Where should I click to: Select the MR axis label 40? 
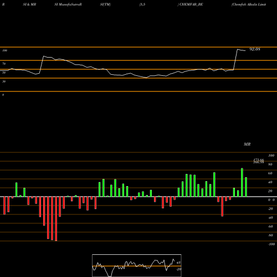(x=270, y=182)
